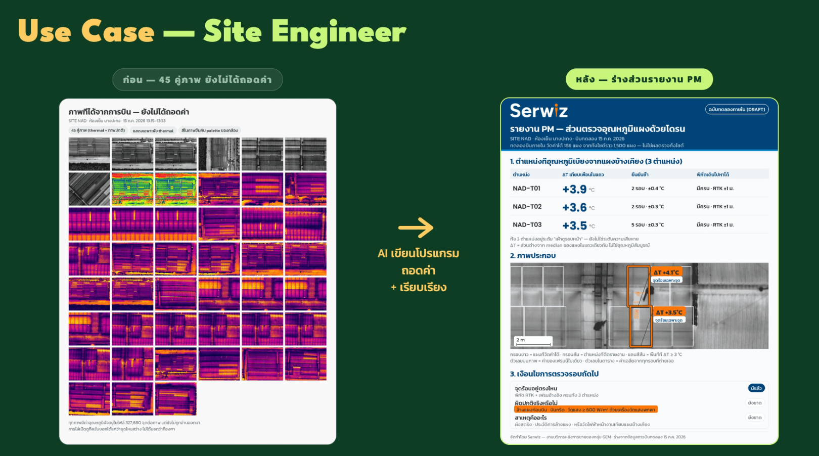Click the NAD-T01 row label
This screenshot has width=819, height=456.
526,189
